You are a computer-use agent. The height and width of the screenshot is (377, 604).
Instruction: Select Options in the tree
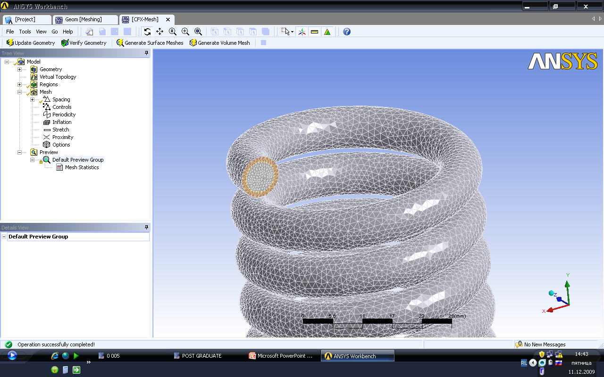click(61, 145)
